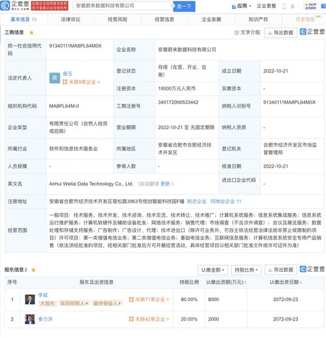
Task: Open legal representative 曲玉 link
Action: 67,74
